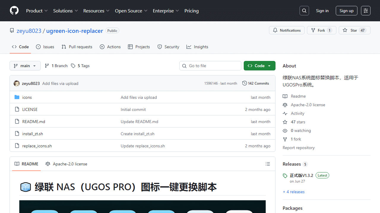Viewport: 380px width, 213px height.
Task: Open the main branch selector dropdown
Action: coord(25,66)
